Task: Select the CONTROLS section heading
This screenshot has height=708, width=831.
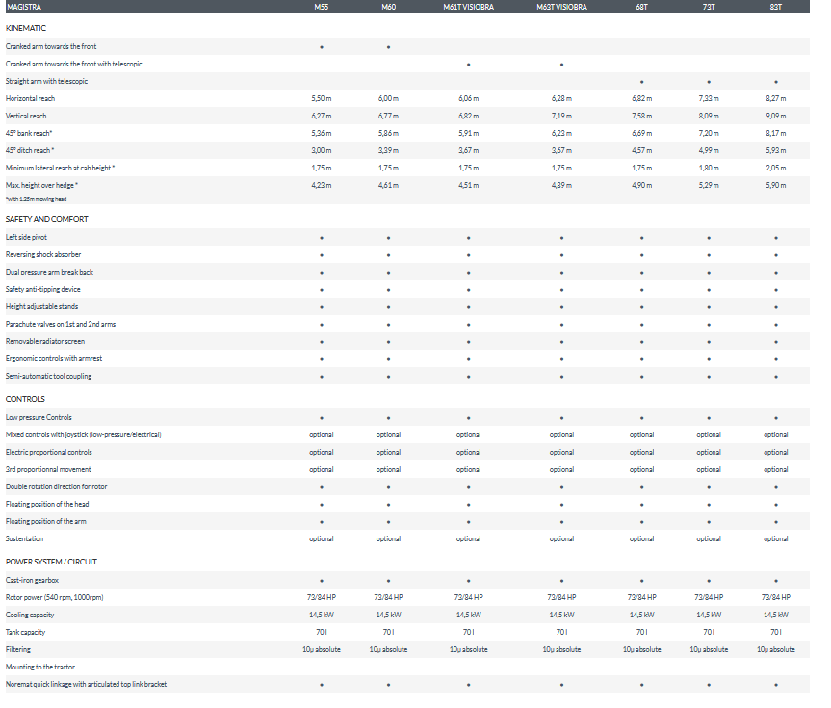Action: [x=25, y=399]
